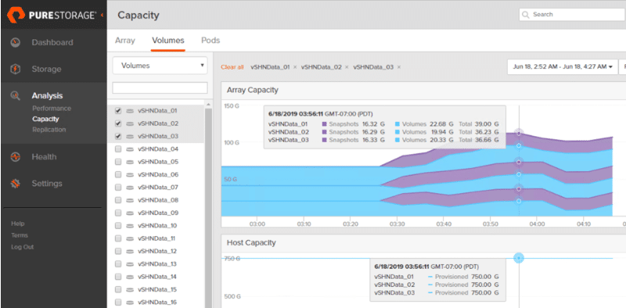Uncheck the vSHNData_02 checkbox

point(118,124)
